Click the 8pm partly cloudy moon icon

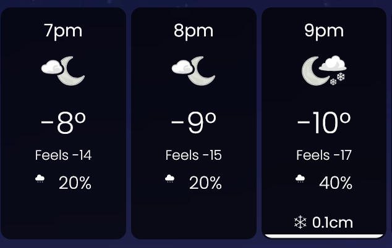tap(194, 70)
